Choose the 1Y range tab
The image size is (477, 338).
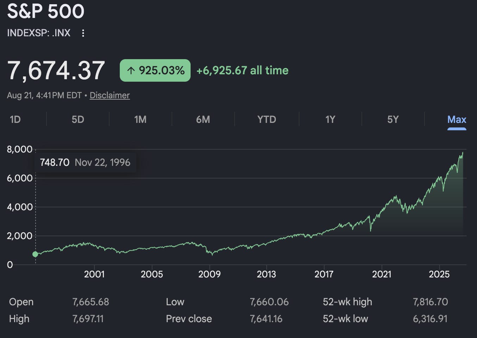click(330, 120)
